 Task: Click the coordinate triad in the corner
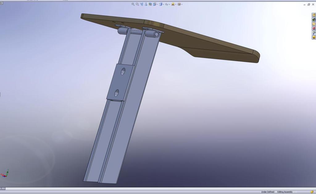tap(5, 173)
